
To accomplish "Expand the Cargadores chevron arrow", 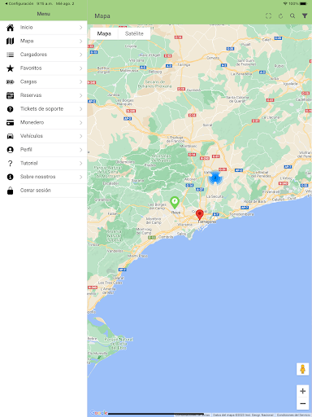I will coord(80,55).
